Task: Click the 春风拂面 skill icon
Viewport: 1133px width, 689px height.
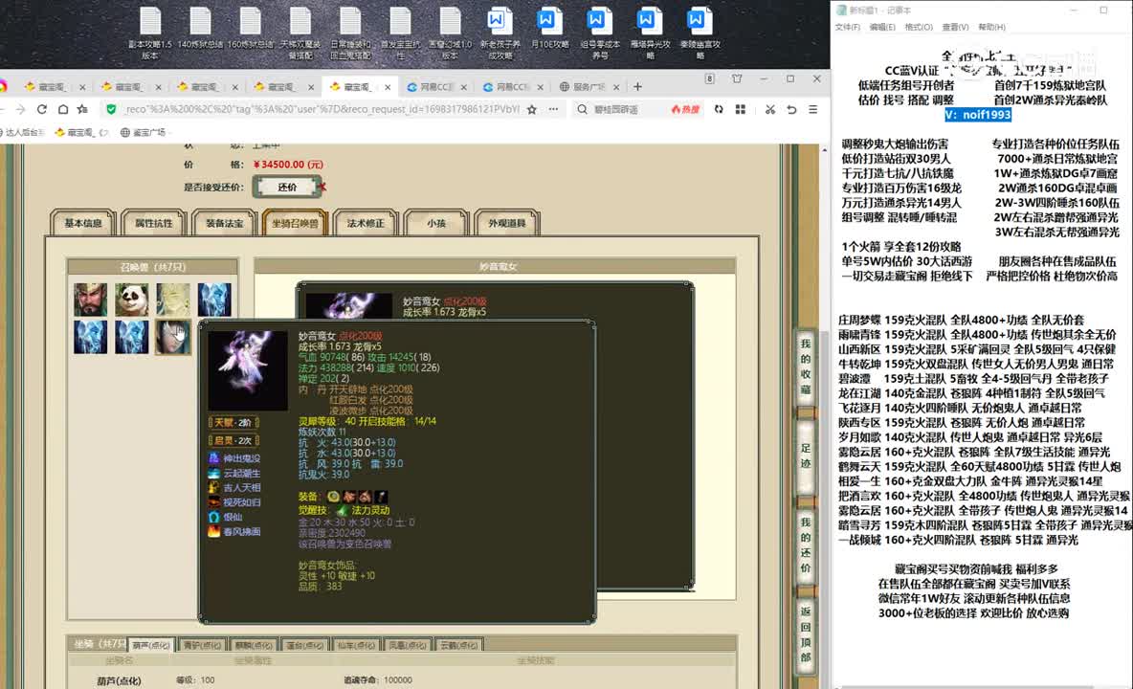Action: click(x=214, y=531)
